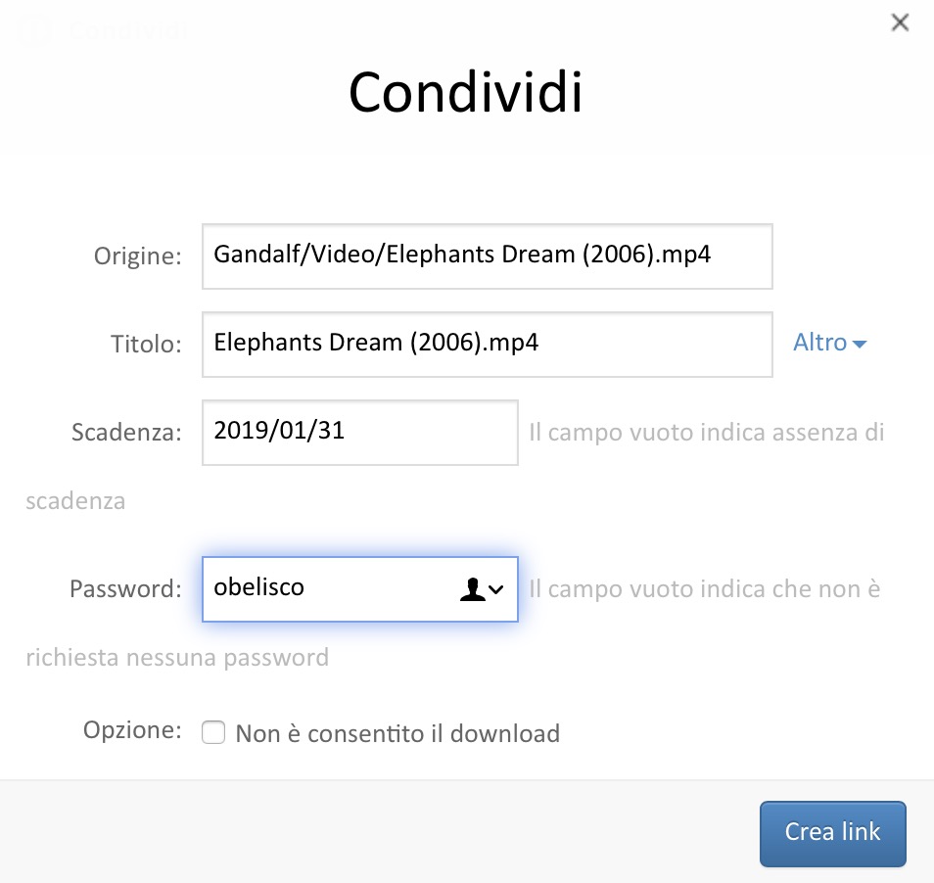Click the Scadenza label
This screenshot has height=883, width=934.
(x=126, y=432)
